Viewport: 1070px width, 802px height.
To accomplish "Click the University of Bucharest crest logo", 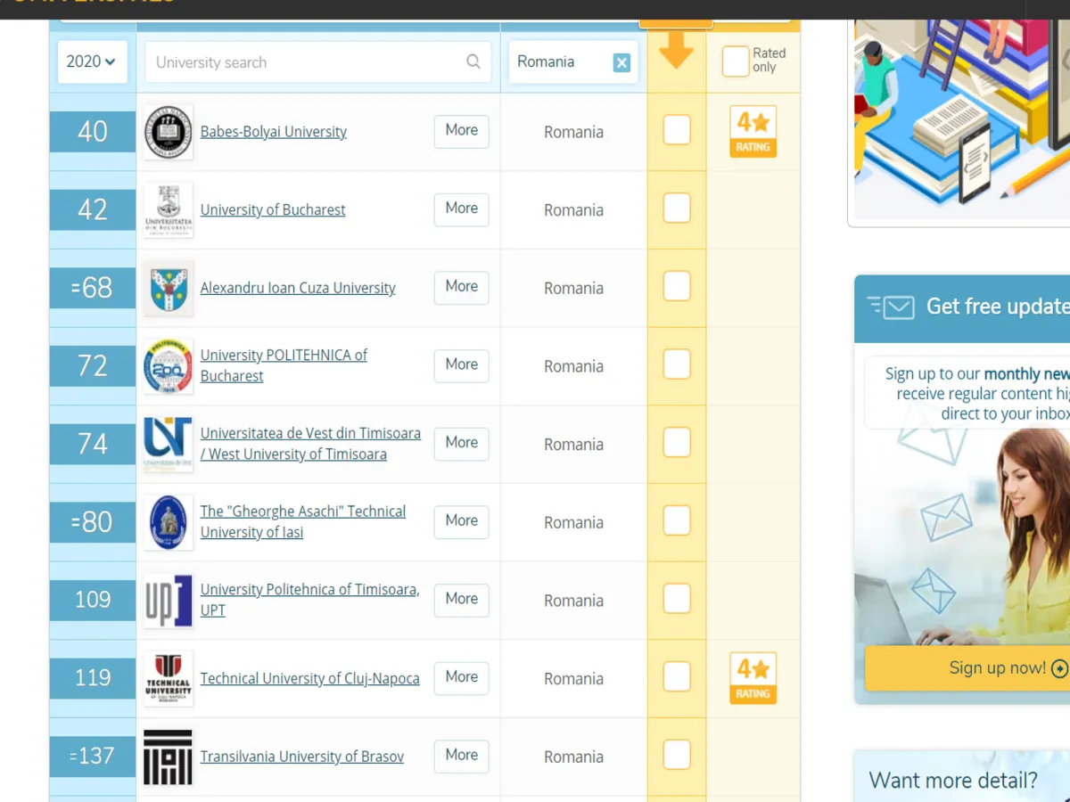I will 168,210.
